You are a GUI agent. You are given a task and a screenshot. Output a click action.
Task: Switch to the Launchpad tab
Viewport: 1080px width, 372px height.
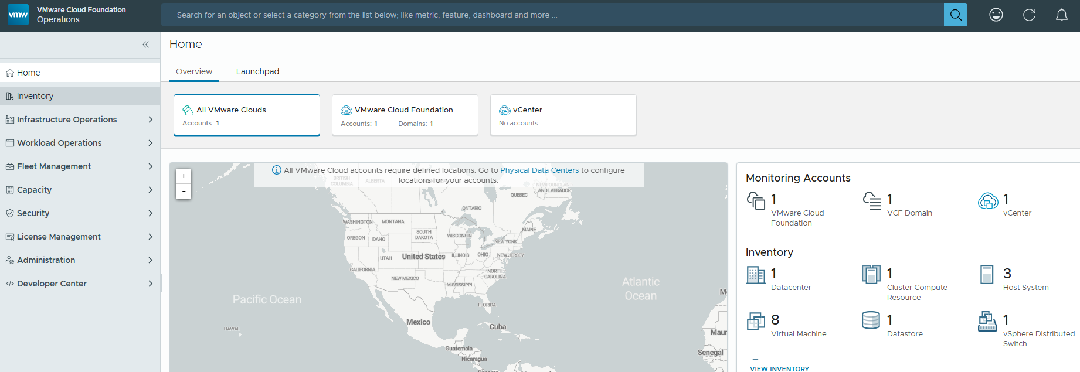coord(257,71)
